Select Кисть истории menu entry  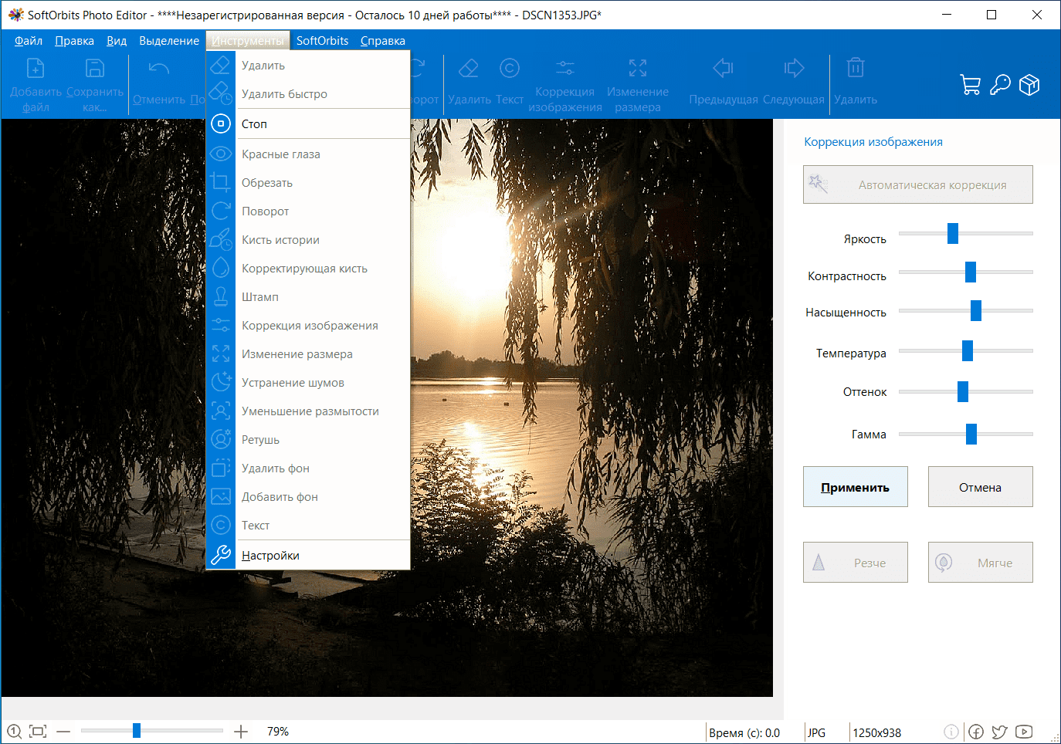pyautogui.click(x=308, y=240)
